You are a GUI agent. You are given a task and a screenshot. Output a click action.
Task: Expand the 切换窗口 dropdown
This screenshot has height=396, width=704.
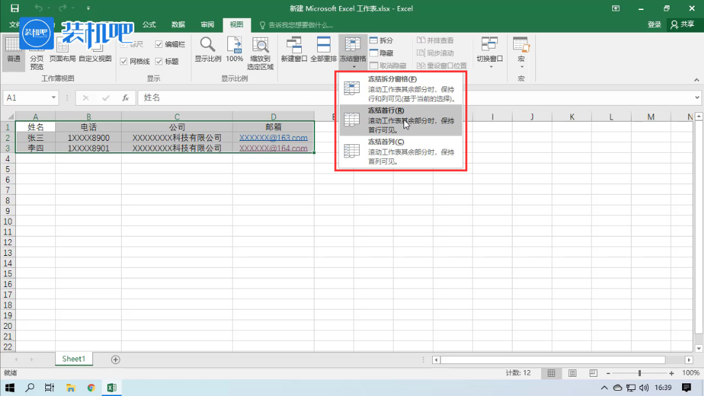pos(491,52)
